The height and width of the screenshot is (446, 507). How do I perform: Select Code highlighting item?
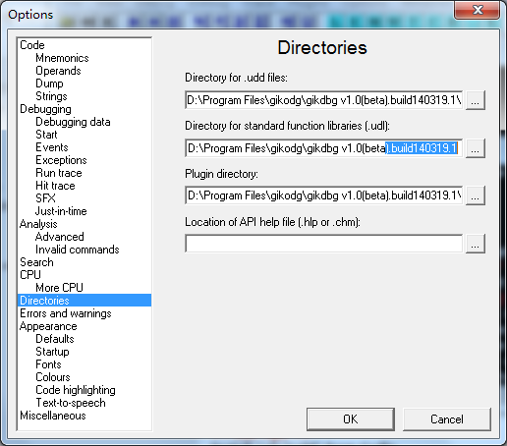click(76, 390)
